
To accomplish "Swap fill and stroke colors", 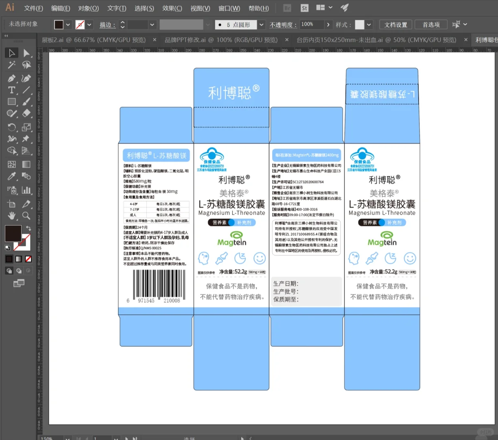I will click(x=29, y=228).
